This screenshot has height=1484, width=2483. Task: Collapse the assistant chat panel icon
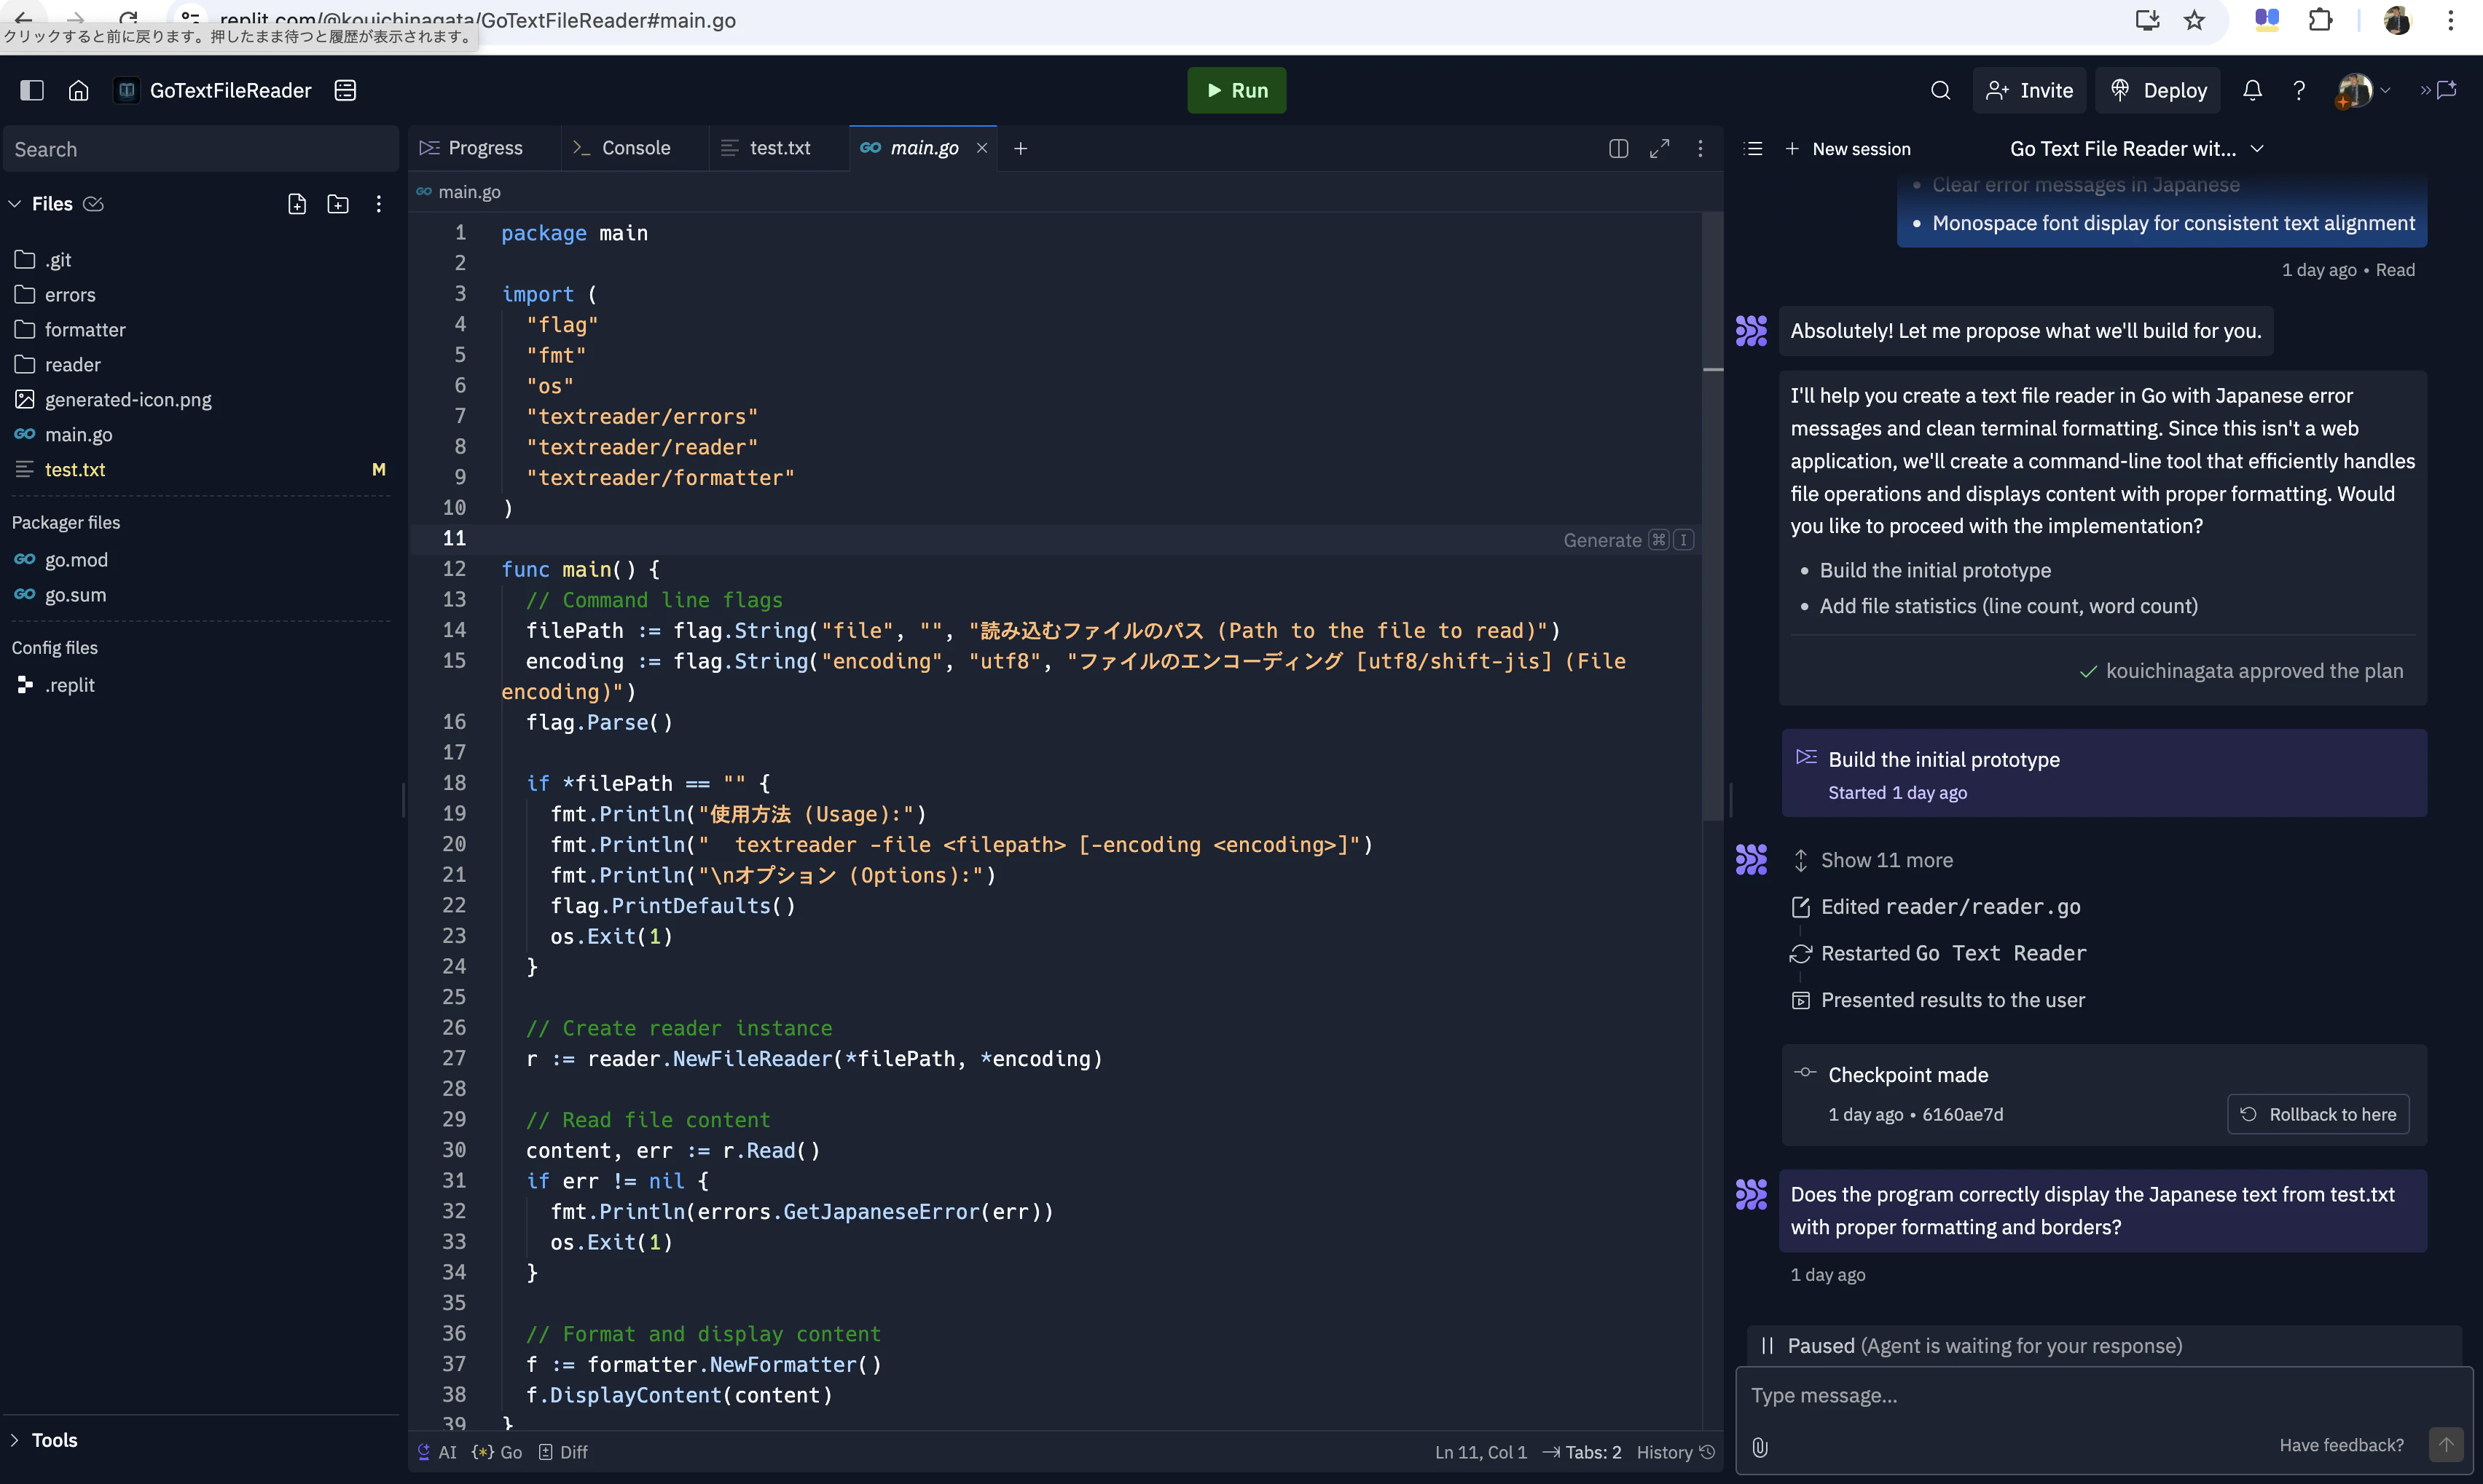click(2439, 90)
